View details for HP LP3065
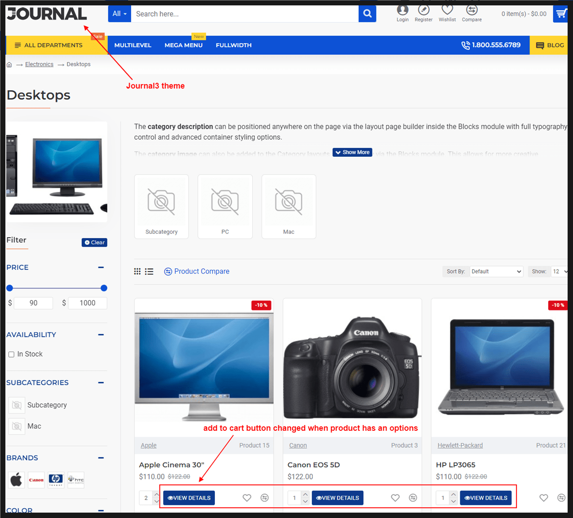Viewport: 573px width, 518px height. (485, 498)
